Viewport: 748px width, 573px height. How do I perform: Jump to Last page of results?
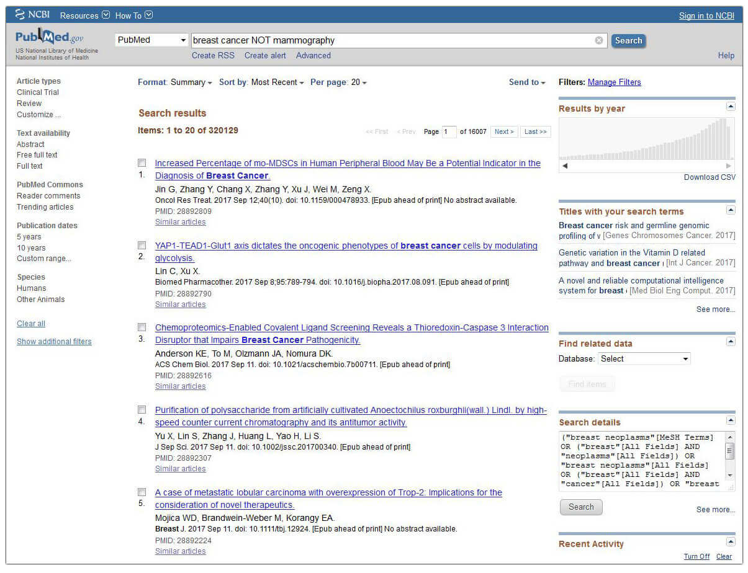pyautogui.click(x=535, y=131)
